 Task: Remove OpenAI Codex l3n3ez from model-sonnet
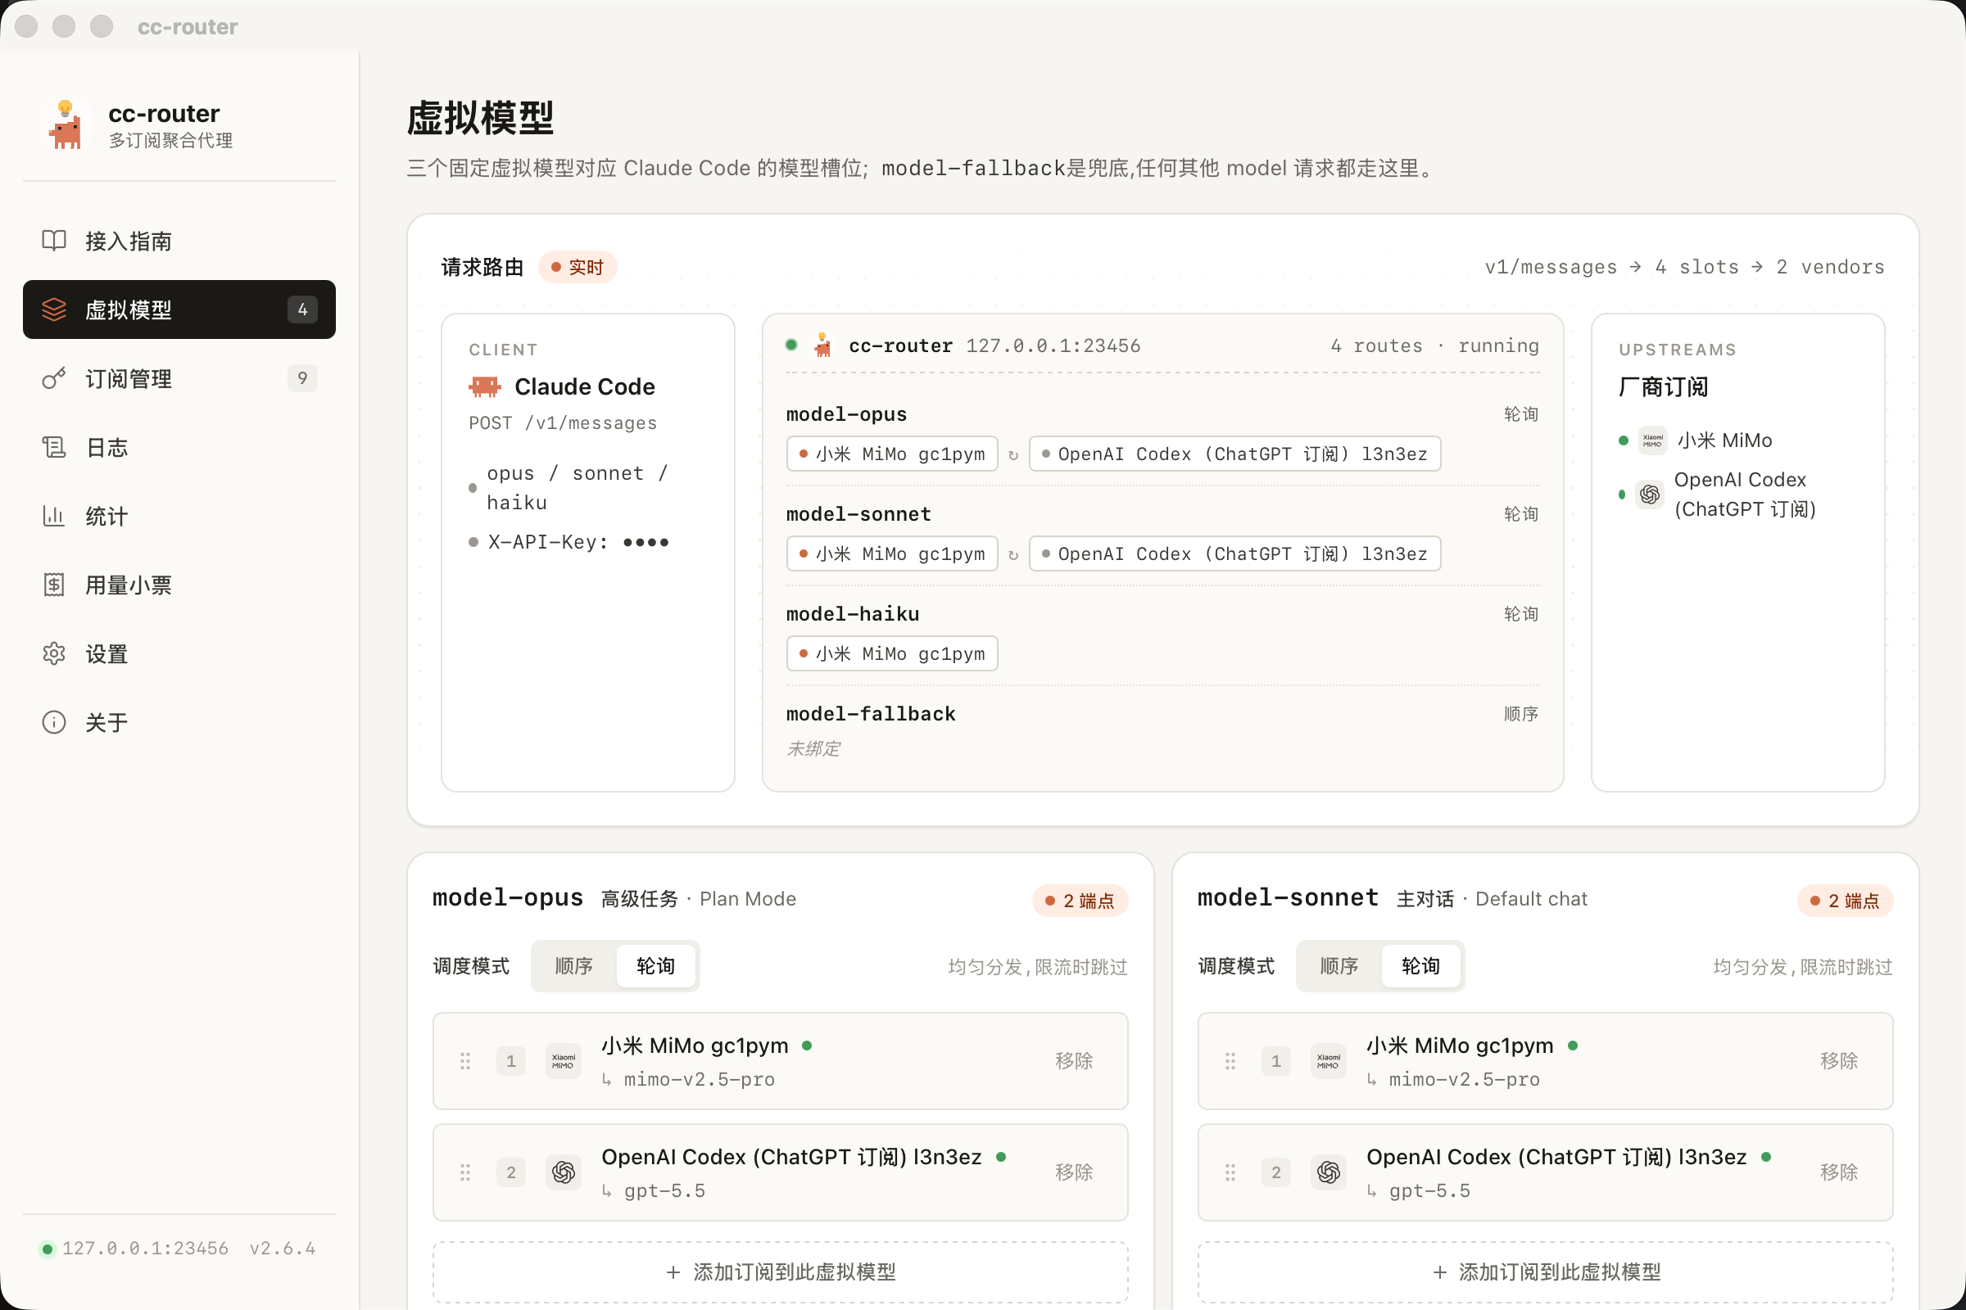1838,1172
